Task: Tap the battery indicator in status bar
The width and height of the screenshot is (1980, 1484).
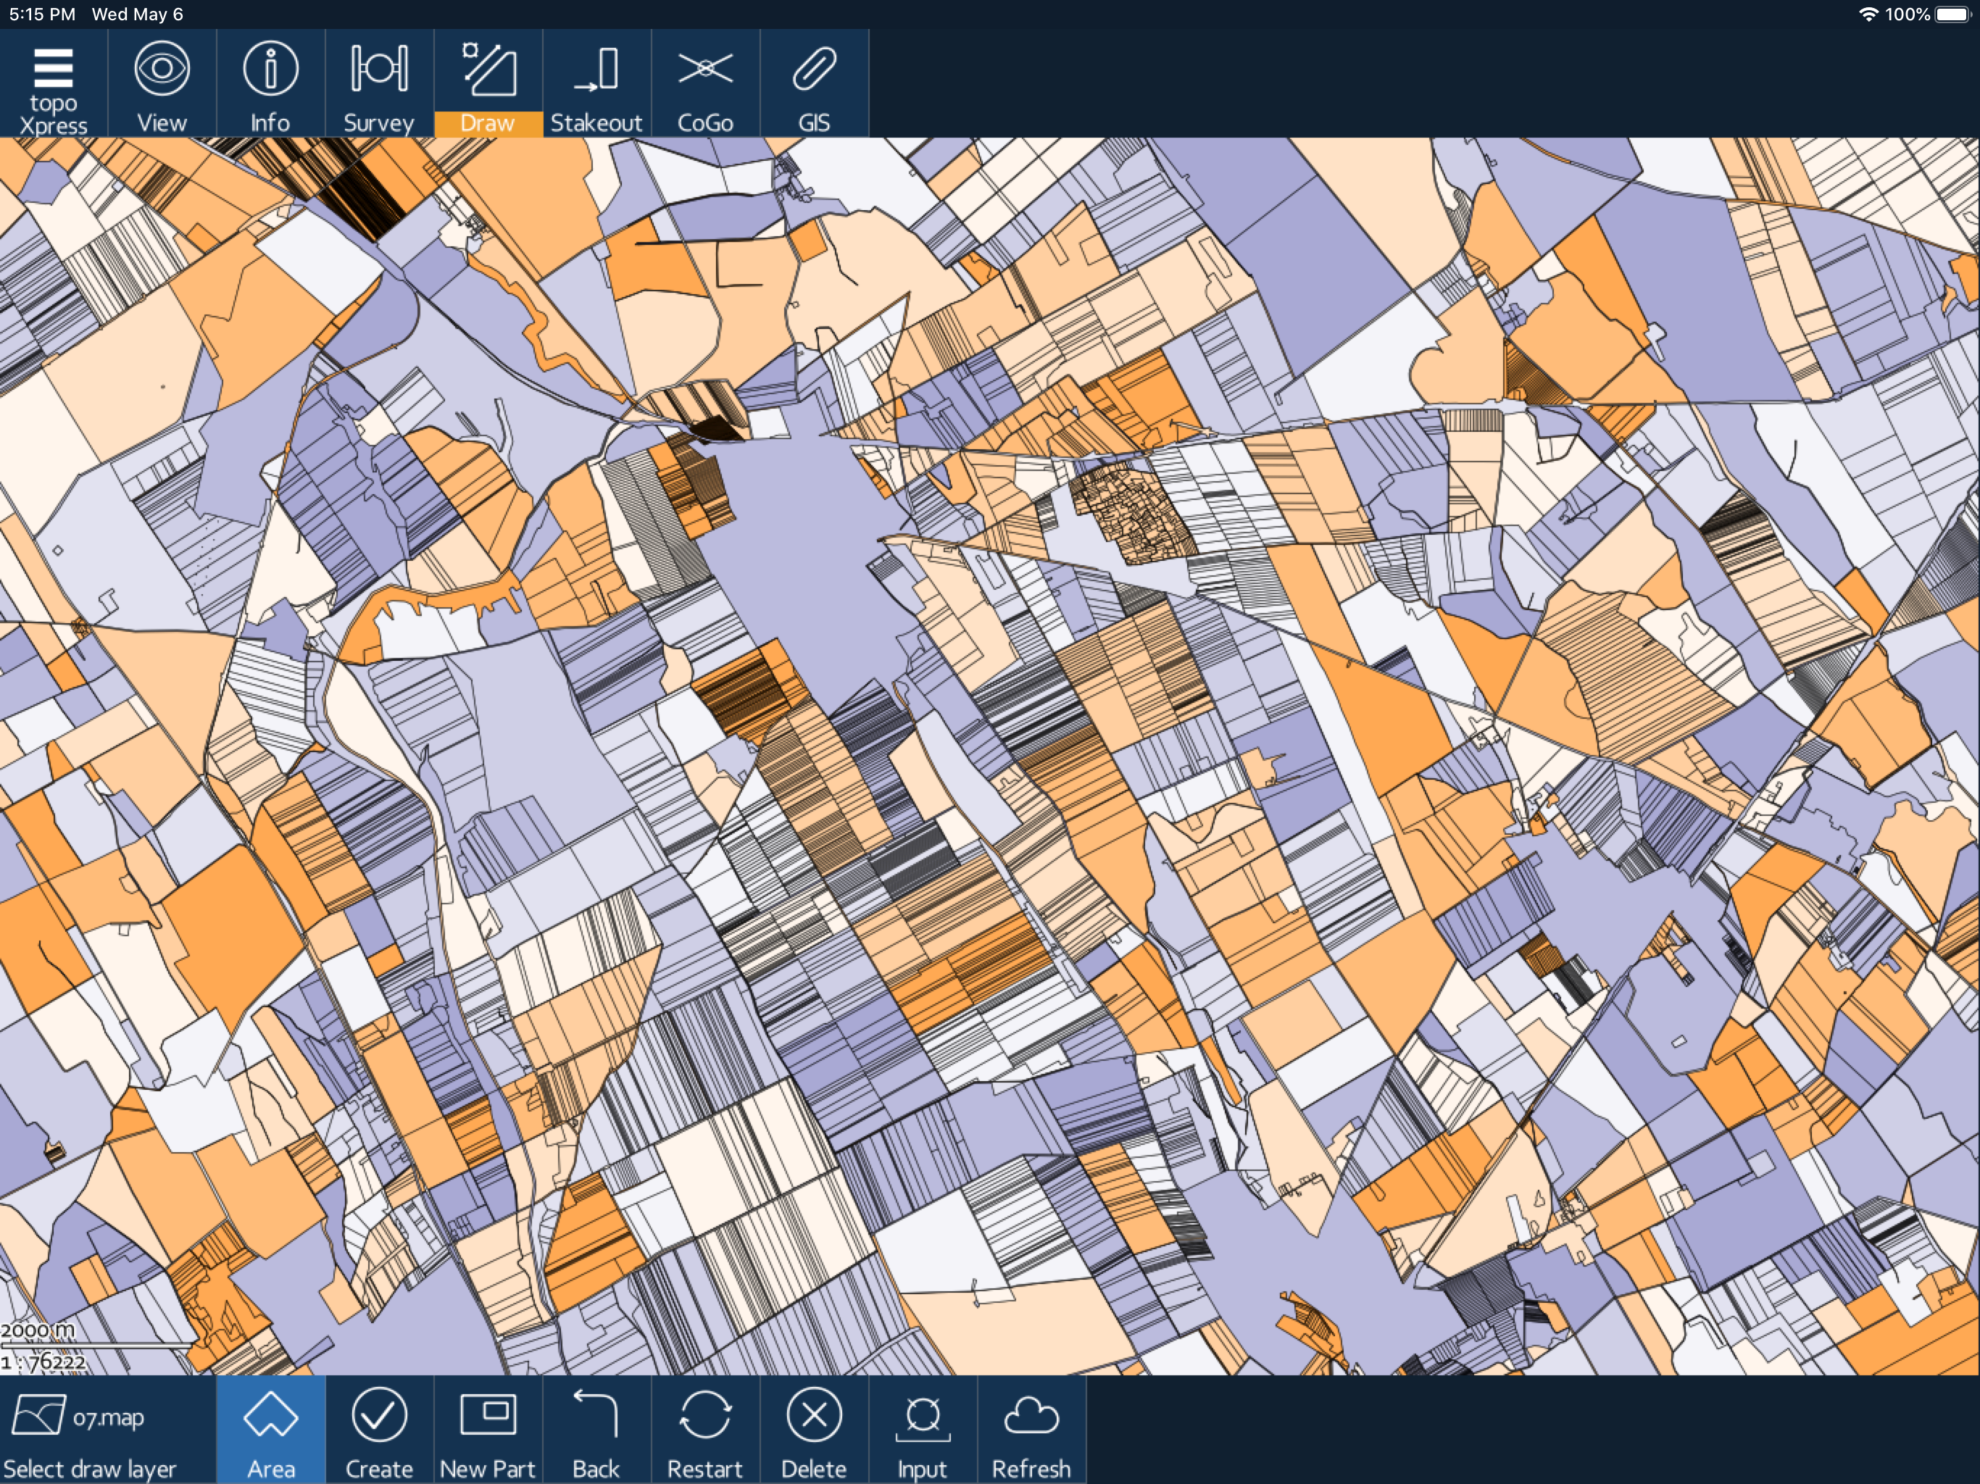Action: tap(1952, 14)
